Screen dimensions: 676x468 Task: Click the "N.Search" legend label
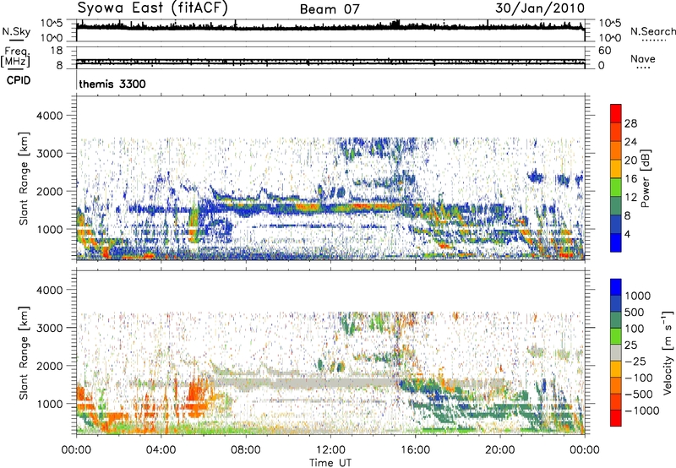click(652, 31)
